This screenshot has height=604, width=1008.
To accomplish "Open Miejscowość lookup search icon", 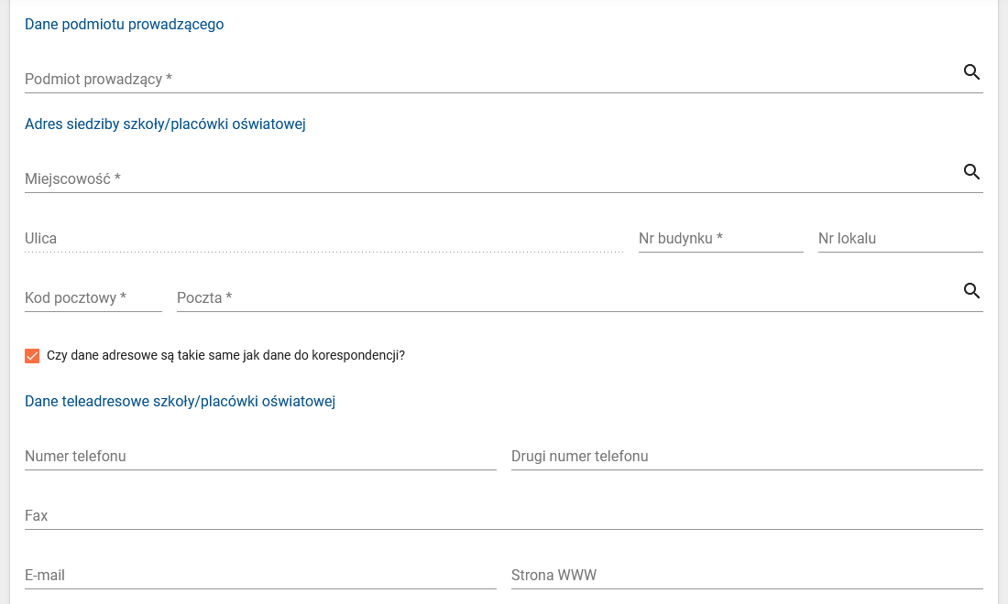I will [971, 172].
